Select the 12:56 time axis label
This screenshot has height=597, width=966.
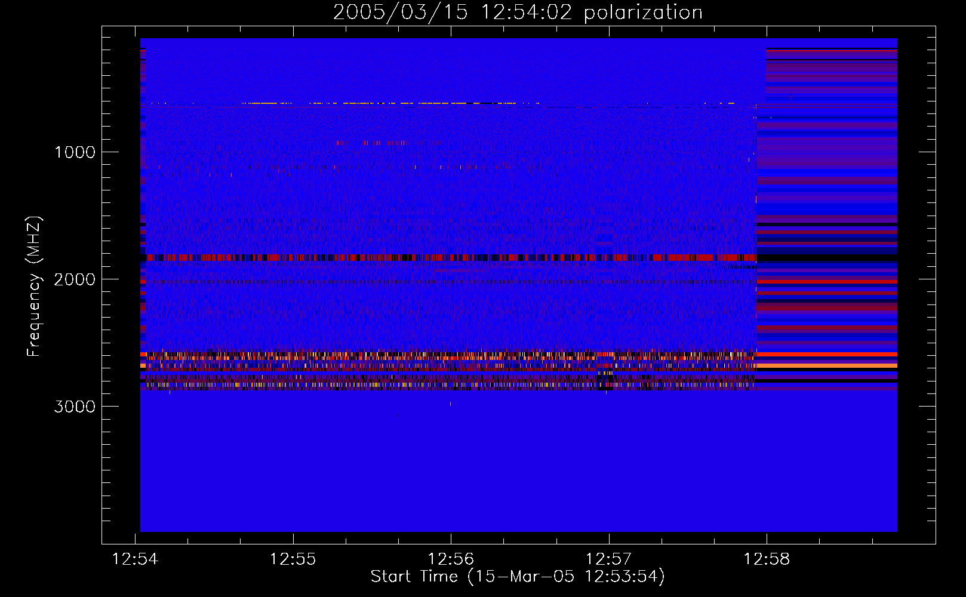[451, 559]
